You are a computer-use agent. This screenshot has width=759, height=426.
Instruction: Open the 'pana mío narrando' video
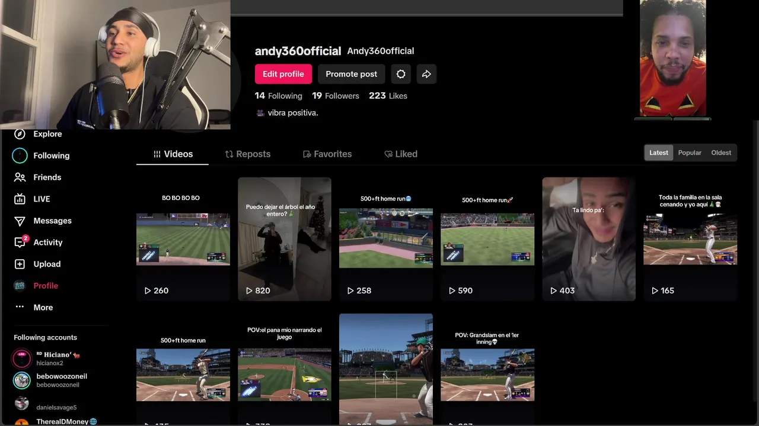(x=285, y=370)
